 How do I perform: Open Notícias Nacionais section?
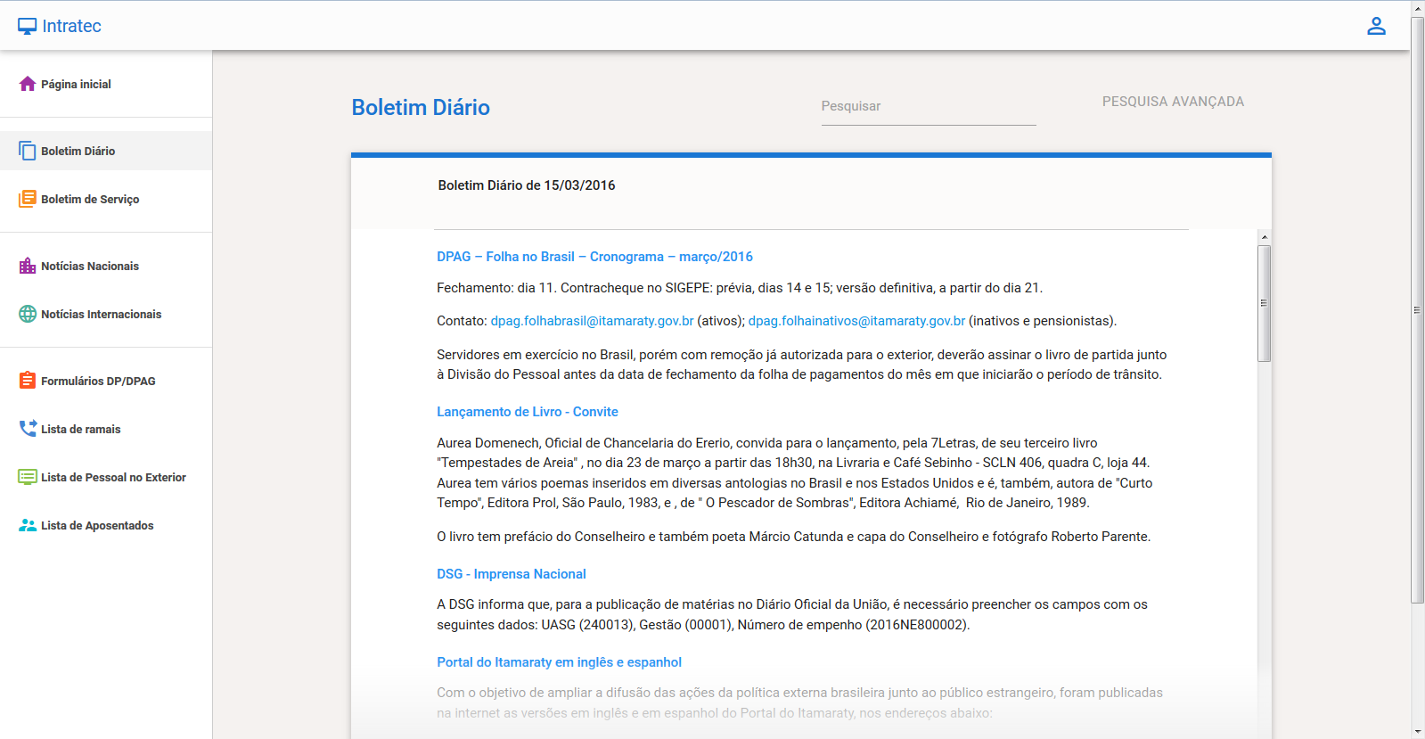tap(106, 266)
